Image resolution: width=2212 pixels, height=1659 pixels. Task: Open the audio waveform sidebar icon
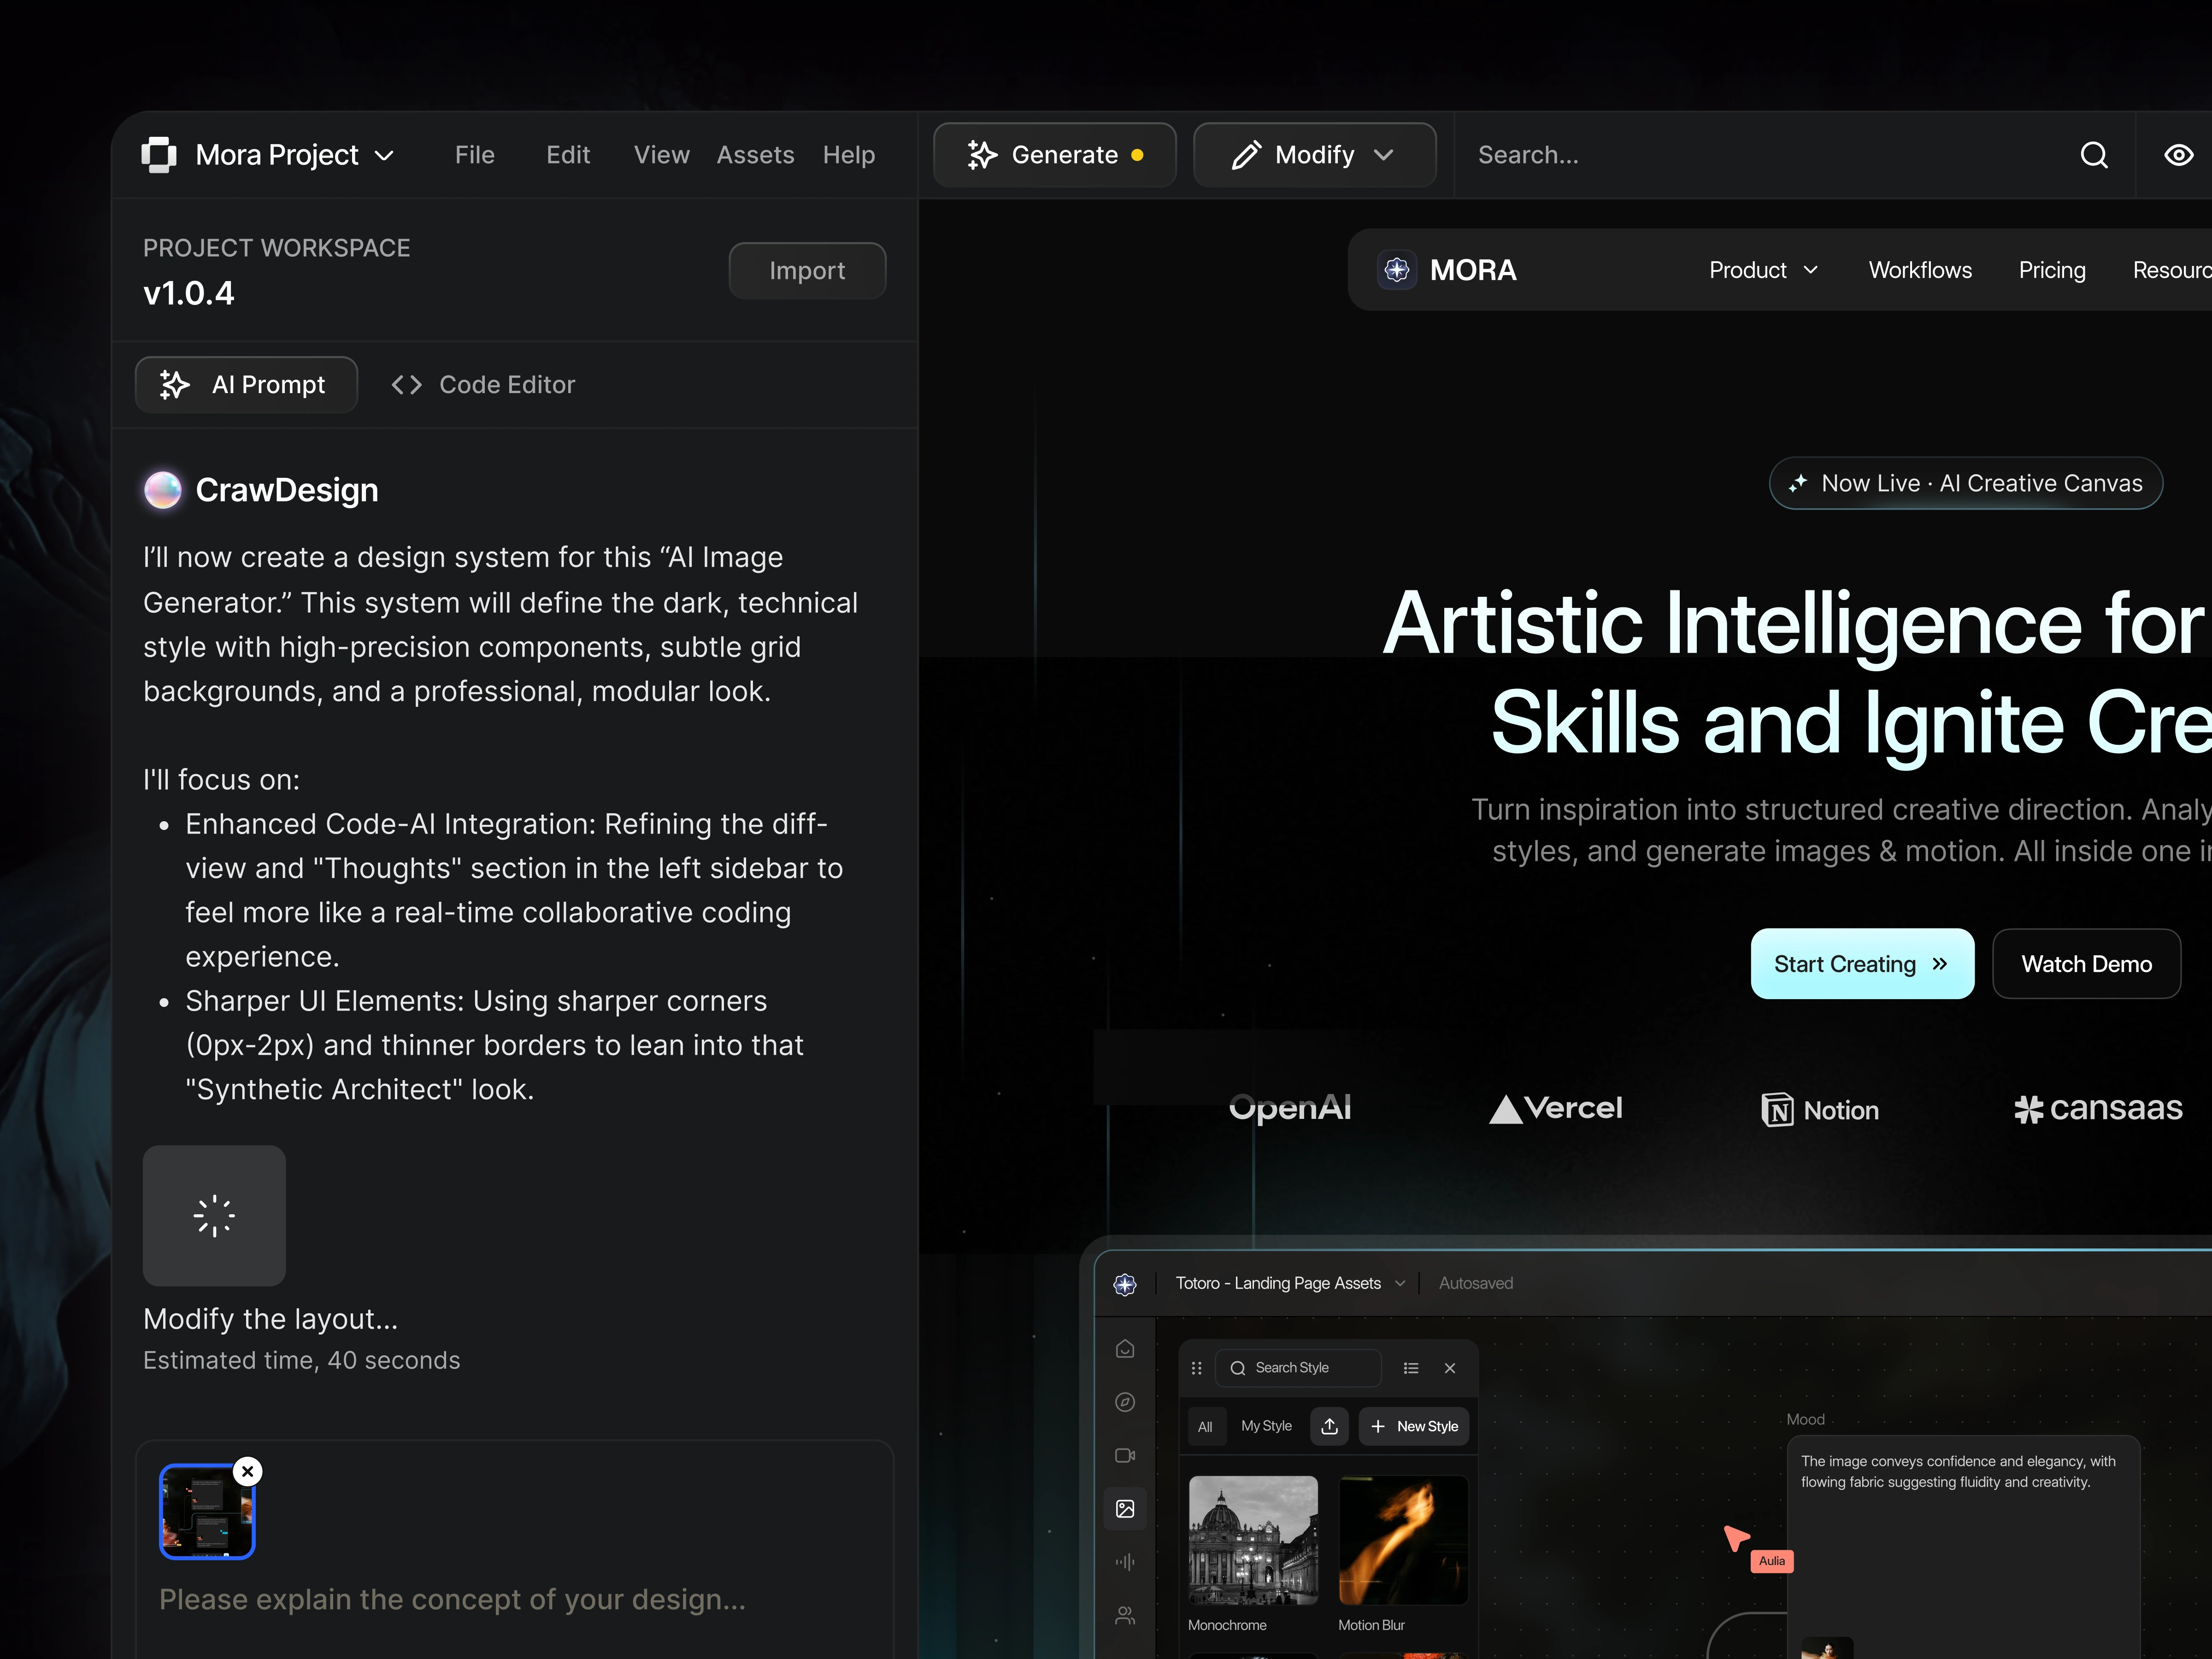(1125, 1562)
